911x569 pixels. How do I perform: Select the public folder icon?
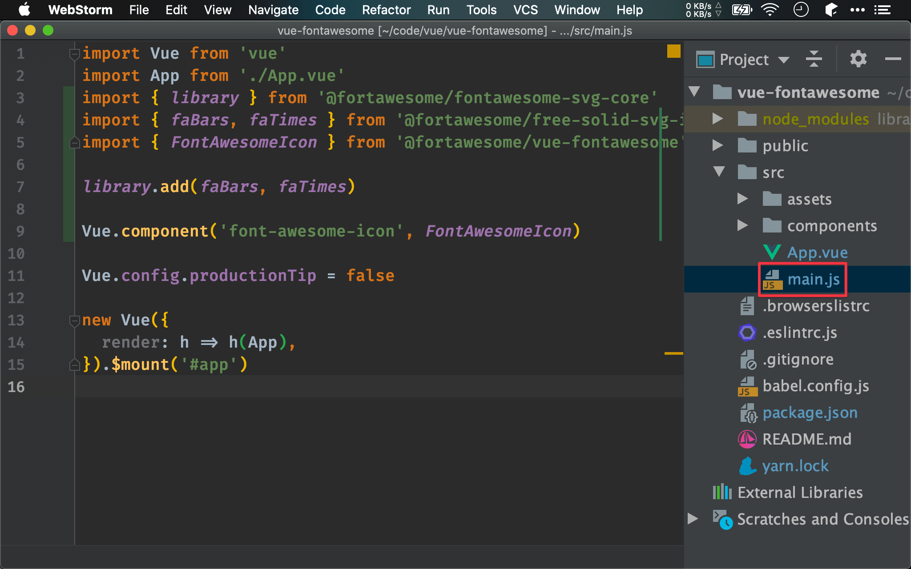coord(747,145)
